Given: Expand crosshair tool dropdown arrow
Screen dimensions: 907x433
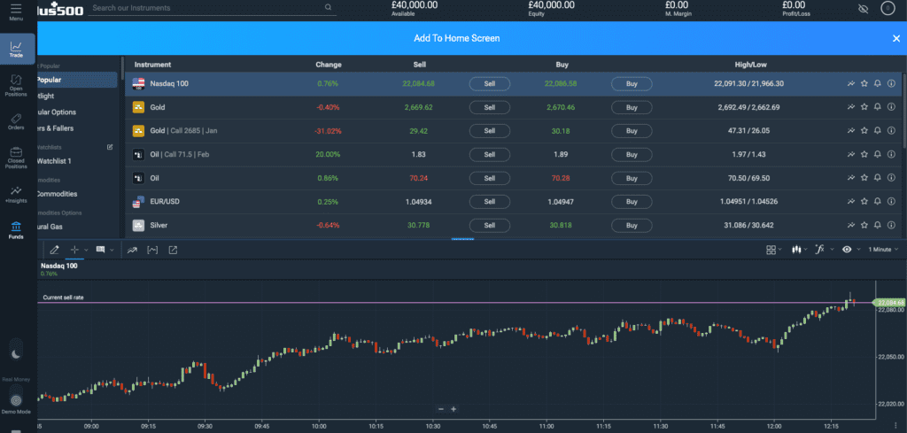Looking at the screenshot, I should click(x=86, y=250).
